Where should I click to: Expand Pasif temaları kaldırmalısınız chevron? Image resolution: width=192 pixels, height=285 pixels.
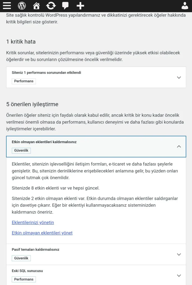(179, 254)
